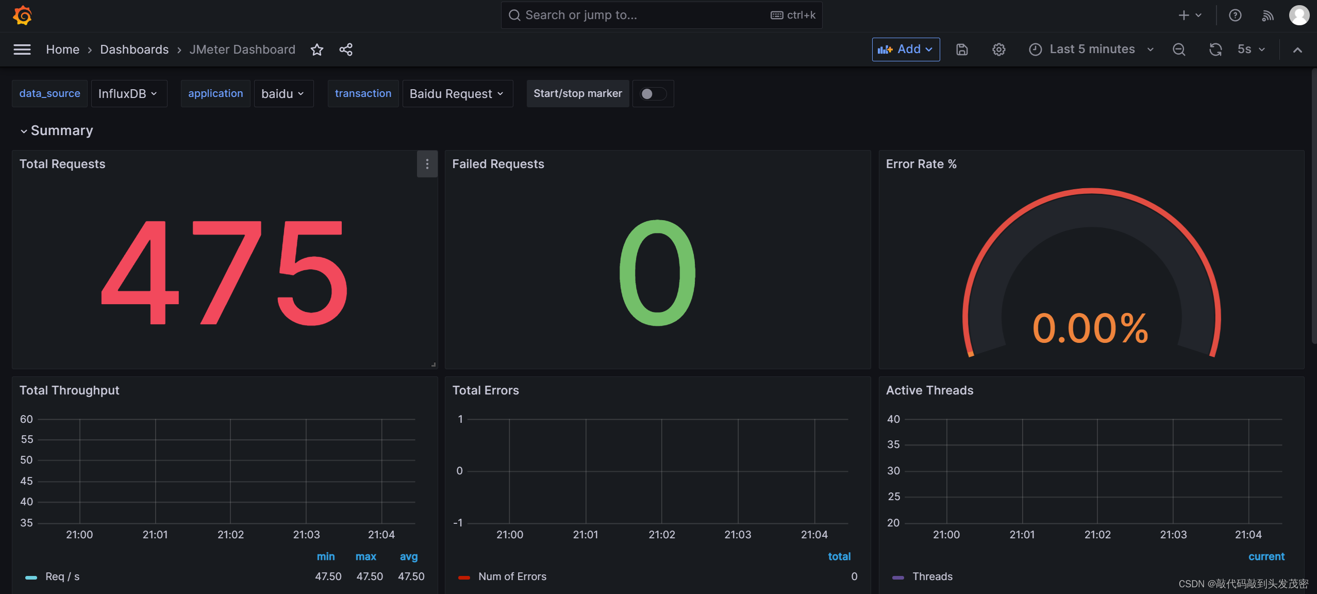Screen dimensions: 1317x594
Task: Toggle Num of Errors legend series
Action: coord(511,576)
